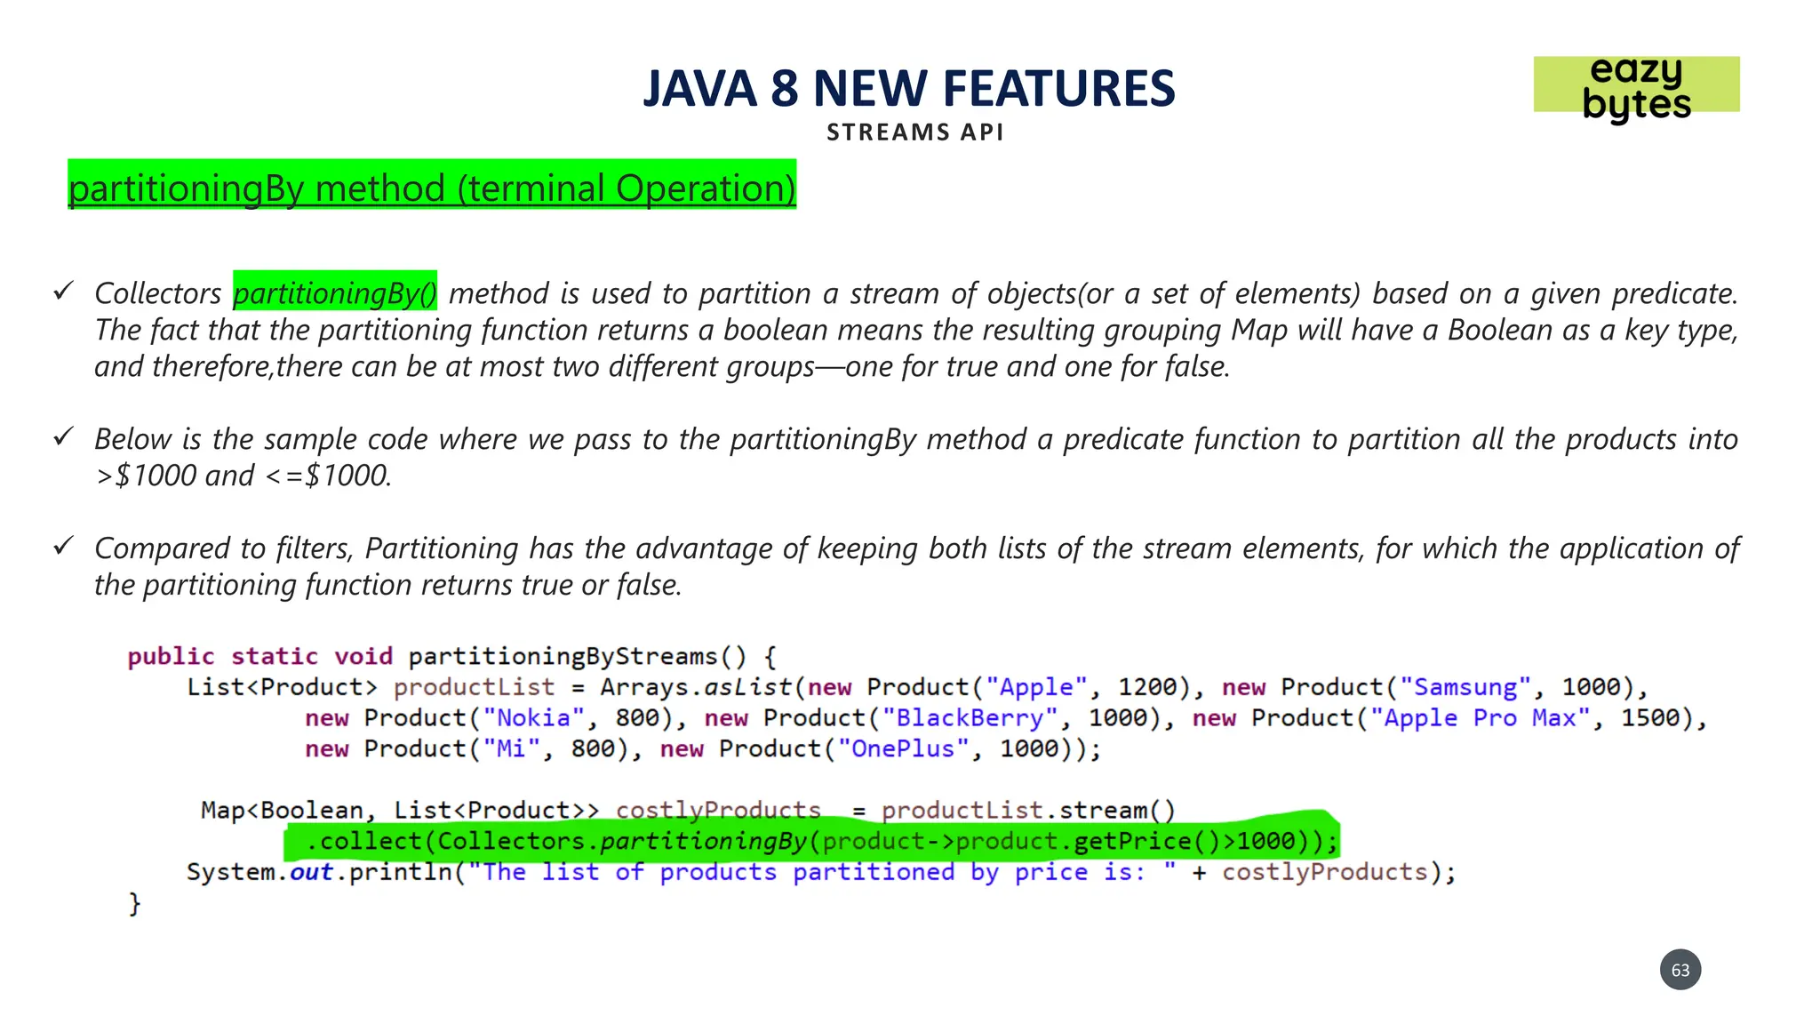Click the partitioningBy method (terminal Operation) heading
Screen dimensions: 1820x1024
(432, 186)
